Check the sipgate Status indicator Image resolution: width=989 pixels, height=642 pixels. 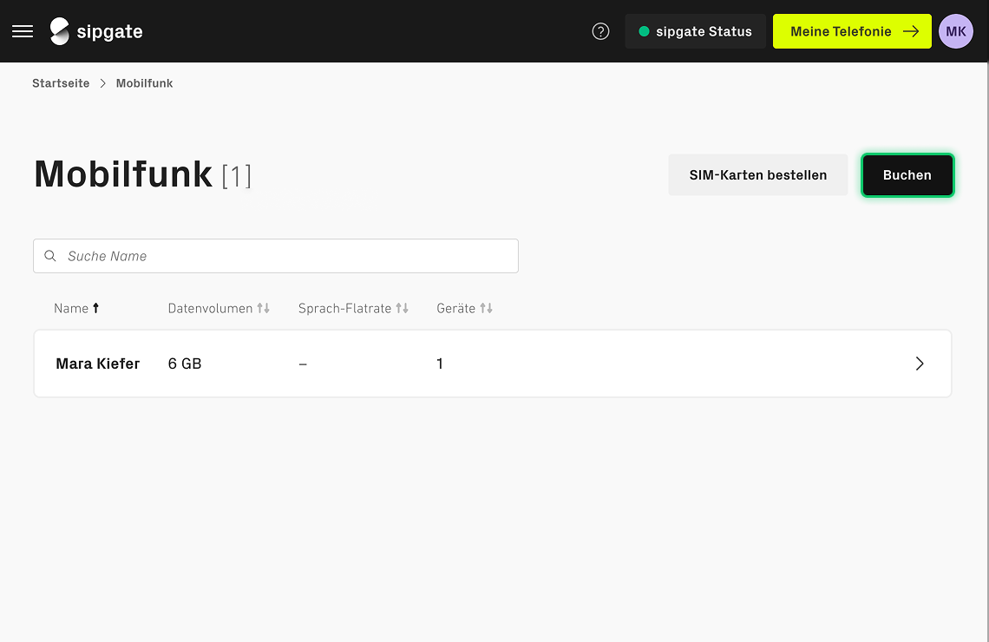click(x=695, y=31)
